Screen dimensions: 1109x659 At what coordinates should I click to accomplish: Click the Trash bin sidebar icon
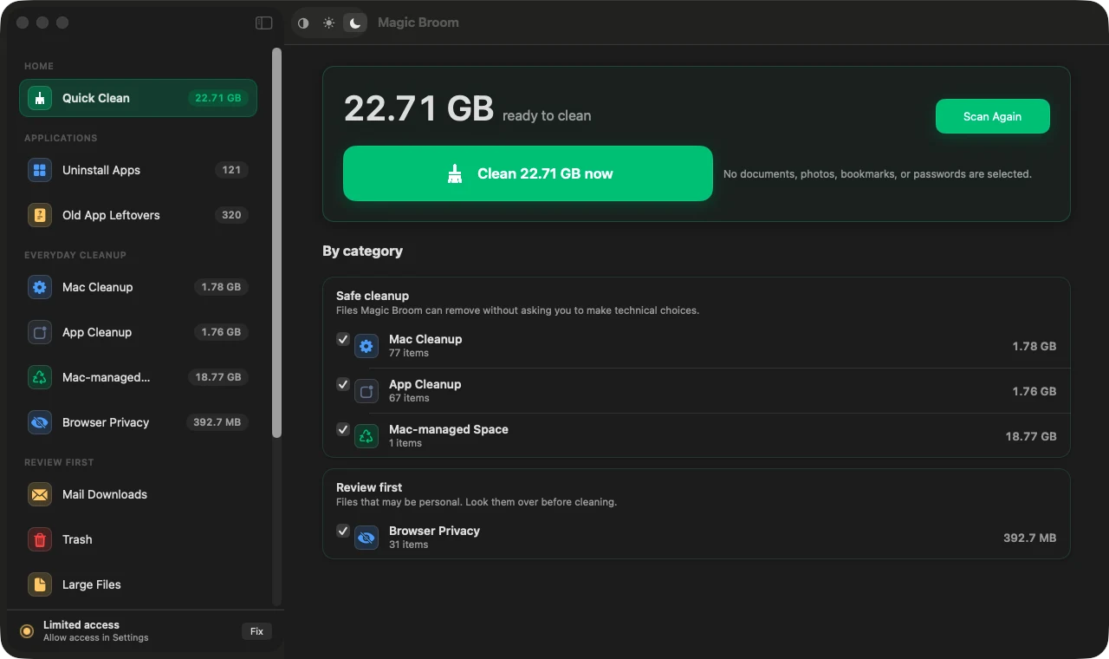click(x=40, y=539)
